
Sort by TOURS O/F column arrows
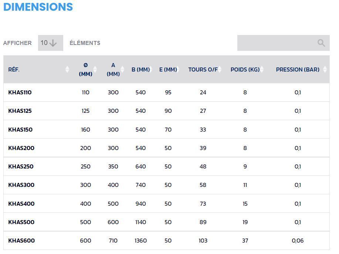tap(220, 69)
